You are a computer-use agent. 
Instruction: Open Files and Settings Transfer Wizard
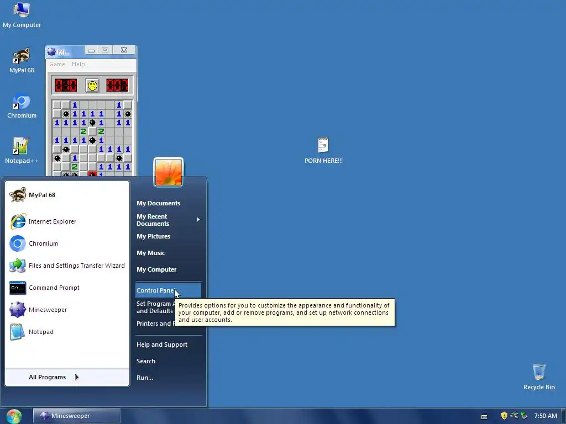pyautogui.click(x=67, y=266)
